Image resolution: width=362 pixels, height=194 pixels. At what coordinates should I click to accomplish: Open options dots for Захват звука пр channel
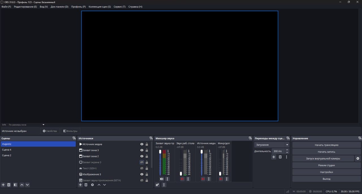(167, 179)
